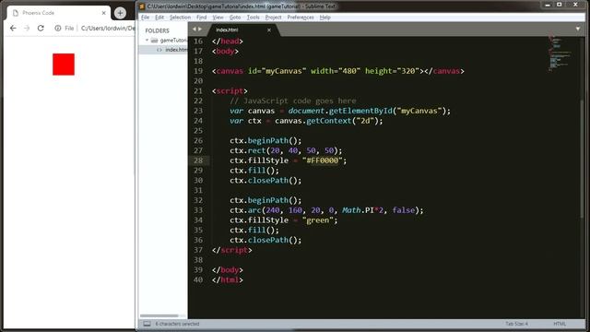The height and width of the screenshot is (332, 590).
Task: Open the Preferences menu
Action: tap(301, 18)
